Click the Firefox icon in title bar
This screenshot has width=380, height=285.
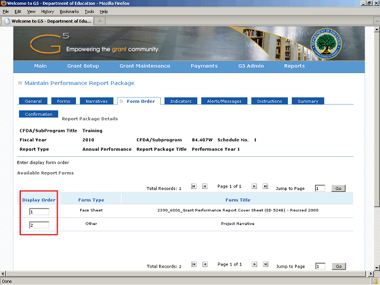pyautogui.click(x=4, y=3)
